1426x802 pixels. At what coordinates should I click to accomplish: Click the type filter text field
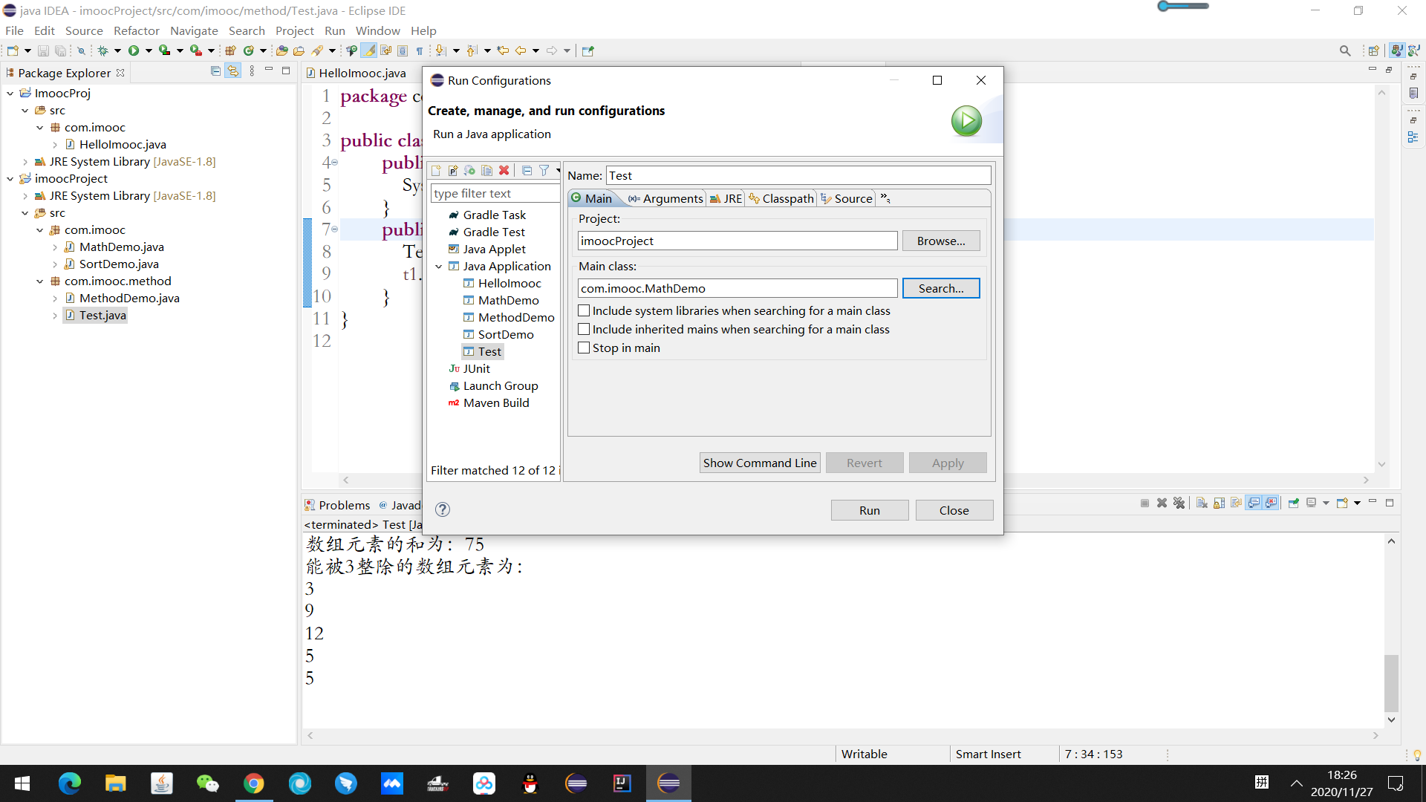[x=495, y=193]
